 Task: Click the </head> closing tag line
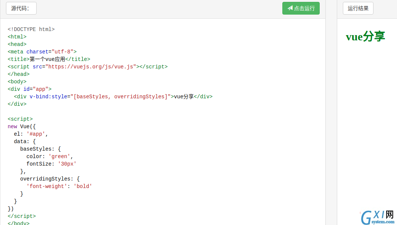18,74
